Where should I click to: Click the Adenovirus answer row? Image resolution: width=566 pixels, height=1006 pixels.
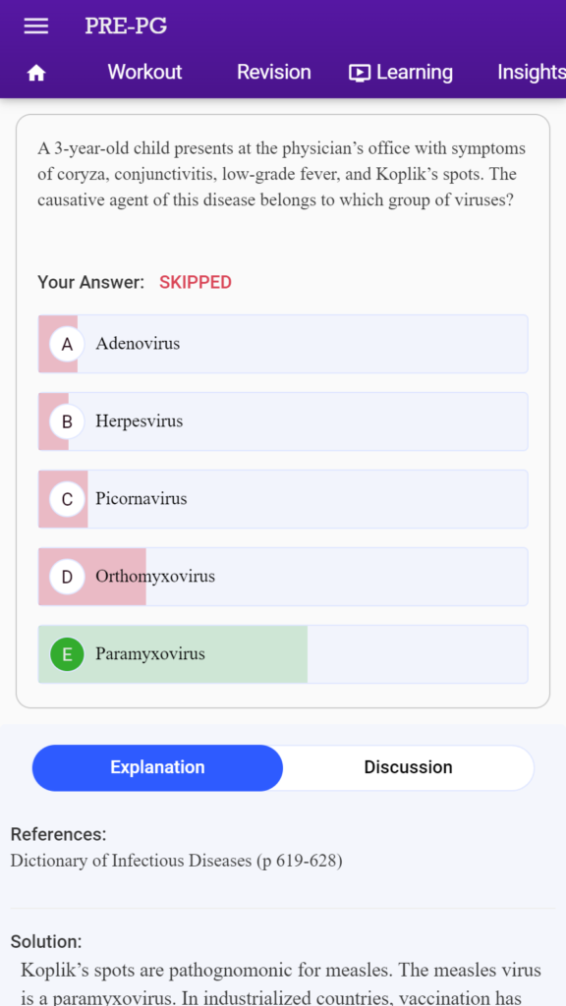[x=283, y=344]
